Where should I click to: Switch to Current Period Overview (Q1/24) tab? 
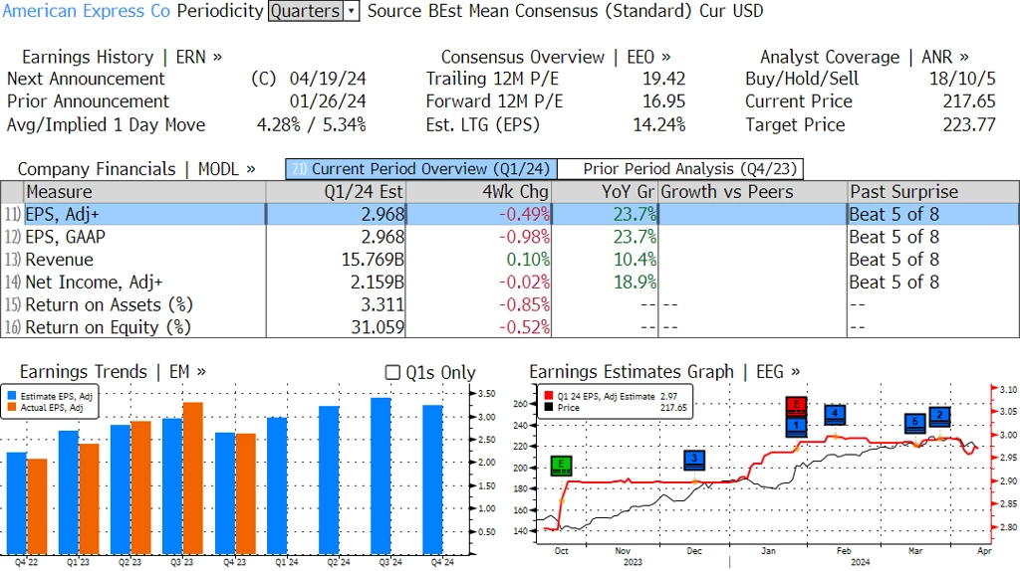(421, 169)
